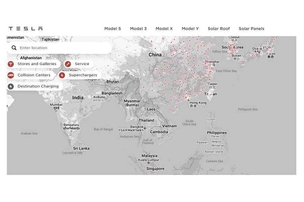The image size is (304, 202).
Task: Click the car Collision Centers icon
Action: click(x=11, y=75)
